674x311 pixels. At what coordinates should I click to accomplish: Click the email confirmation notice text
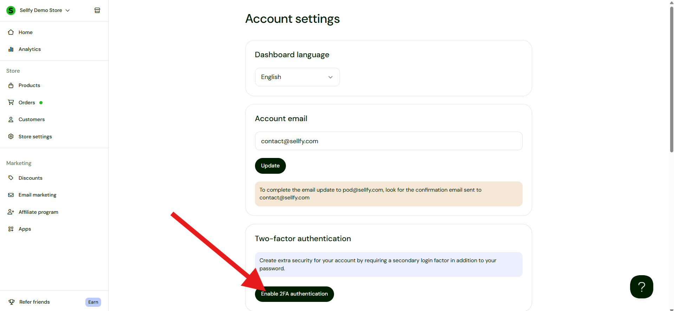point(370,194)
